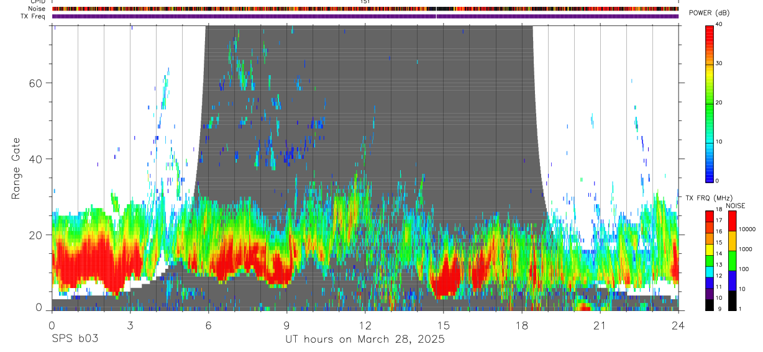Click the CPID row label

[x=37, y=2]
